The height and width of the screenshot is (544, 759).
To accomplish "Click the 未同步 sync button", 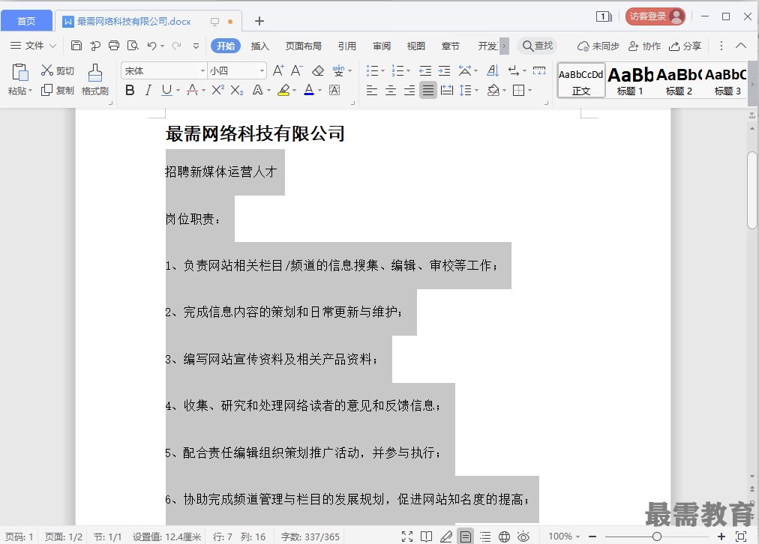I will pos(598,46).
